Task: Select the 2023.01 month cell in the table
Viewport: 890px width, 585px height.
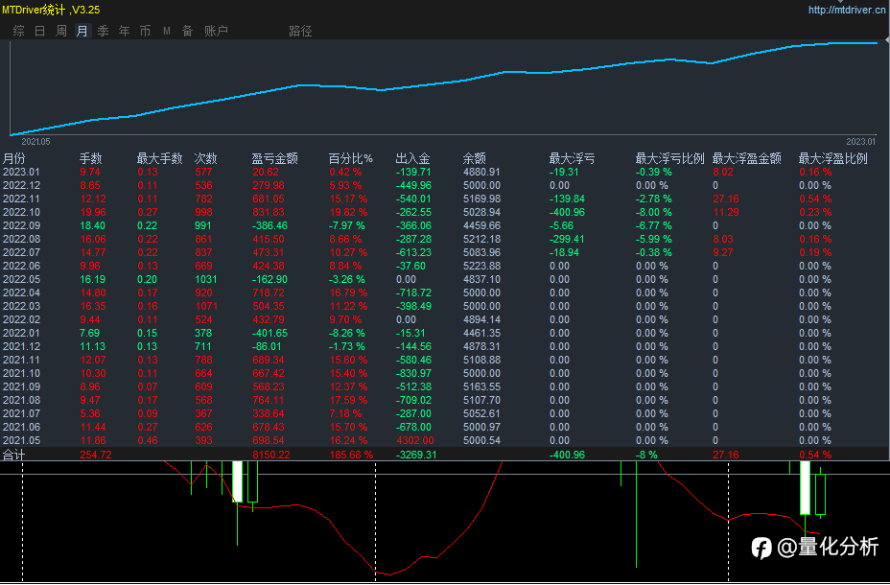Action: tap(21, 172)
